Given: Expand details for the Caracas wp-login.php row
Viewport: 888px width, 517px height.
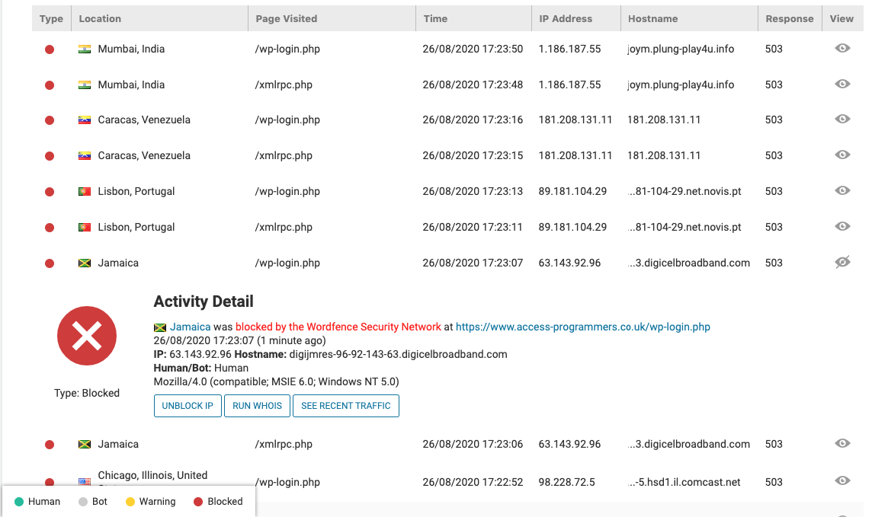Looking at the screenshot, I should point(842,119).
